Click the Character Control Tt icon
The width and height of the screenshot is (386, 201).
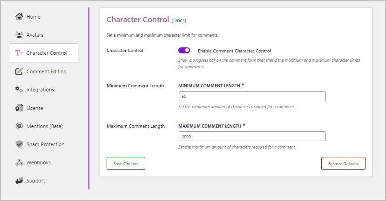[19, 53]
